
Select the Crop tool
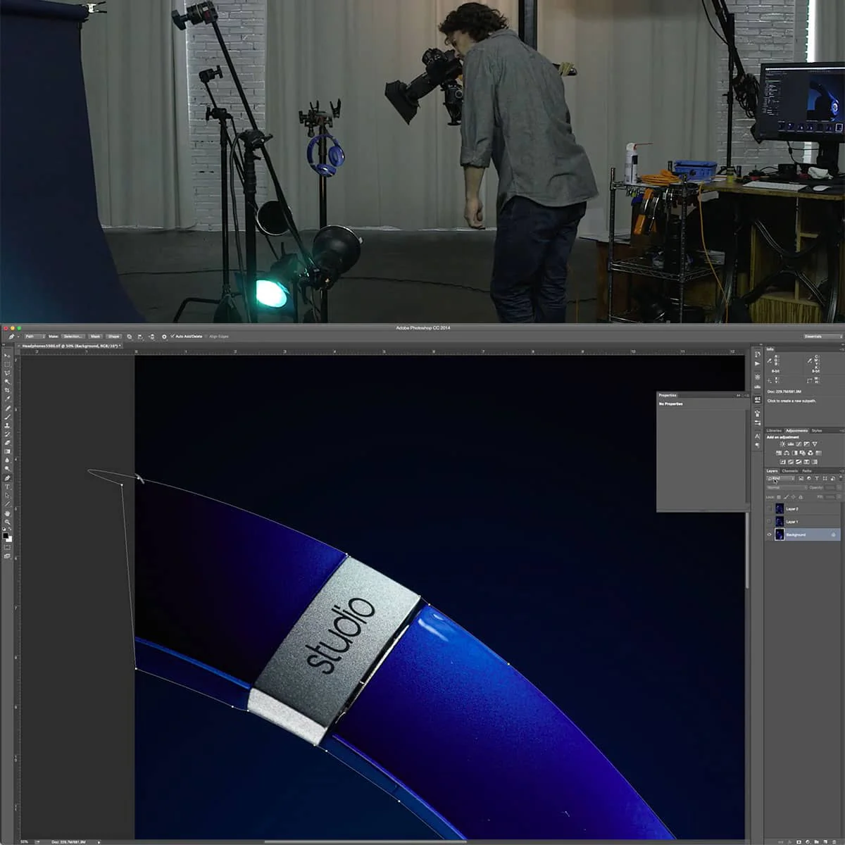pyautogui.click(x=8, y=392)
